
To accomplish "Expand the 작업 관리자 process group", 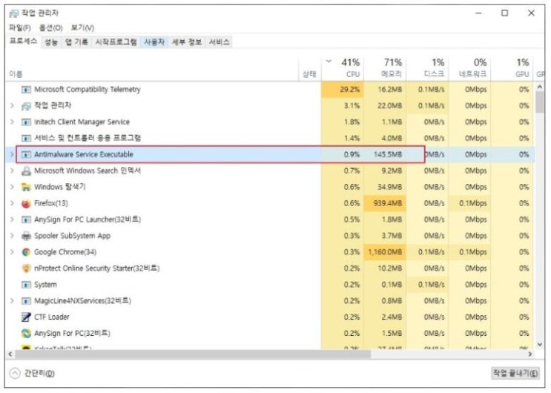I will [13, 105].
